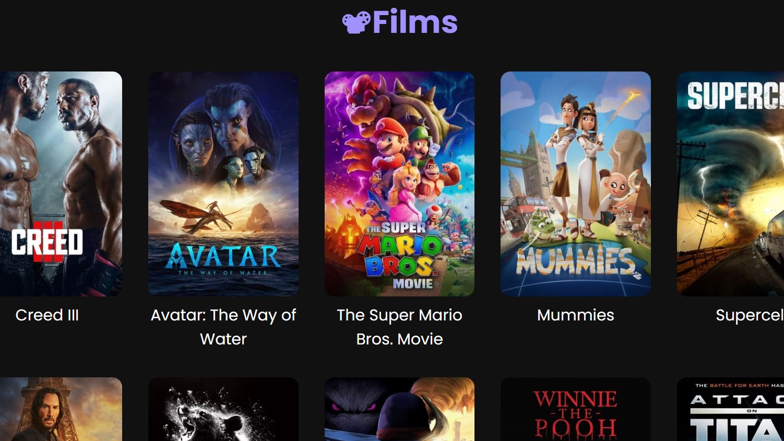
Task: Click The Super Mario Bros. Movie title
Action: (x=399, y=327)
